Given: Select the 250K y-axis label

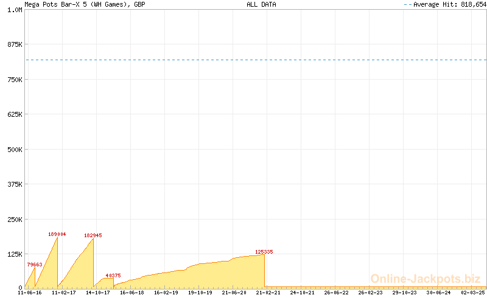Looking at the screenshot, I should tap(14, 219).
